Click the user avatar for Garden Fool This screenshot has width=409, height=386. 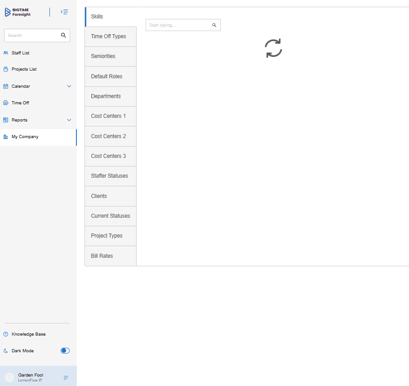9,377
